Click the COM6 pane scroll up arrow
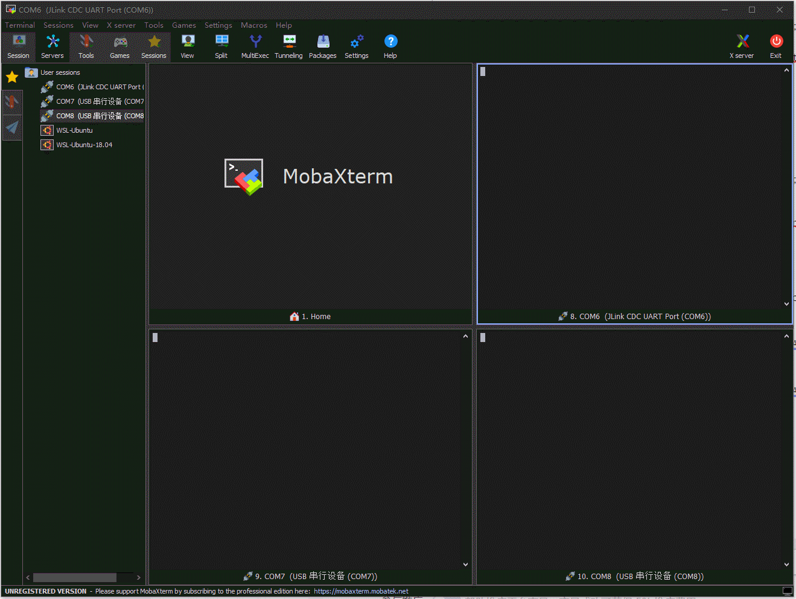This screenshot has height=599, width=796. (x=786, y=71)
